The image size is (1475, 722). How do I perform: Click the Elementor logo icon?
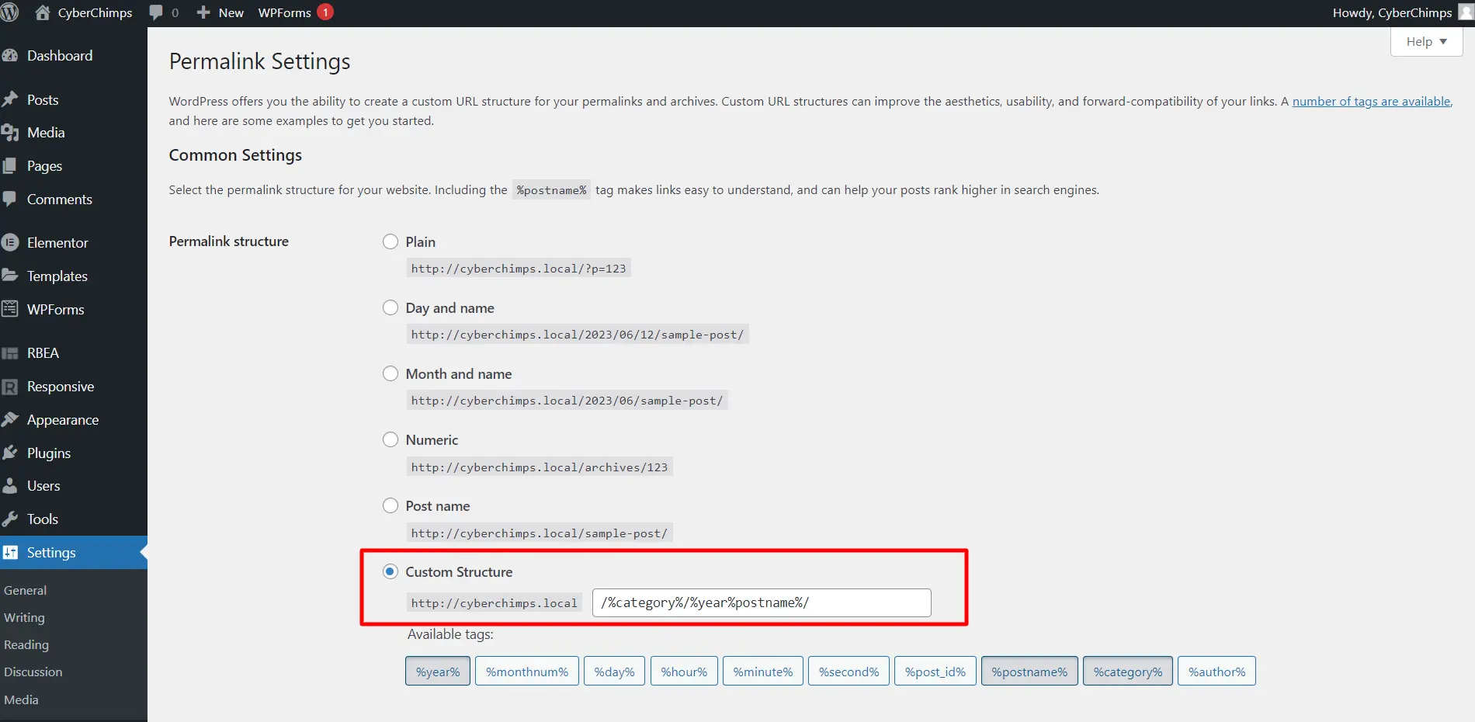click(x=10, y=242)
